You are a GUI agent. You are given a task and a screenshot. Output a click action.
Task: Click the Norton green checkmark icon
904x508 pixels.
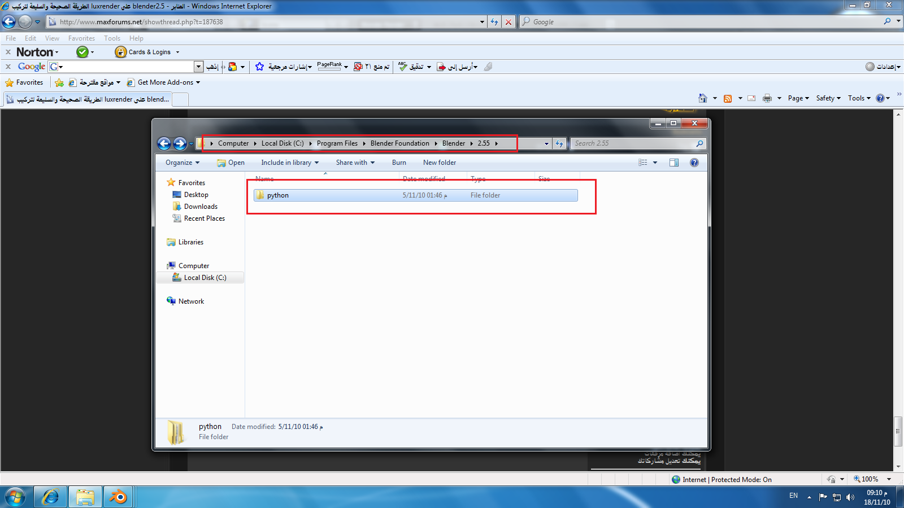[x=82, y=52]
